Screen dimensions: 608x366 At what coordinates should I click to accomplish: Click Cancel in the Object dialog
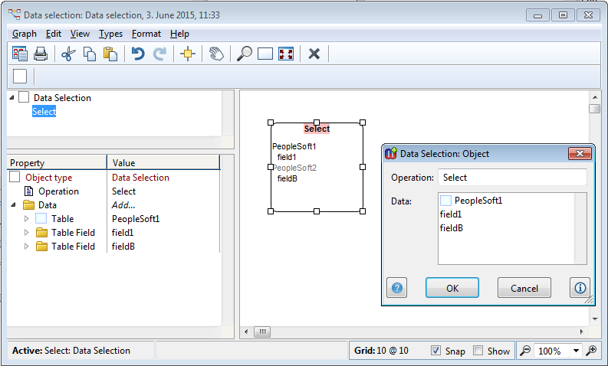tap(524, 288)
